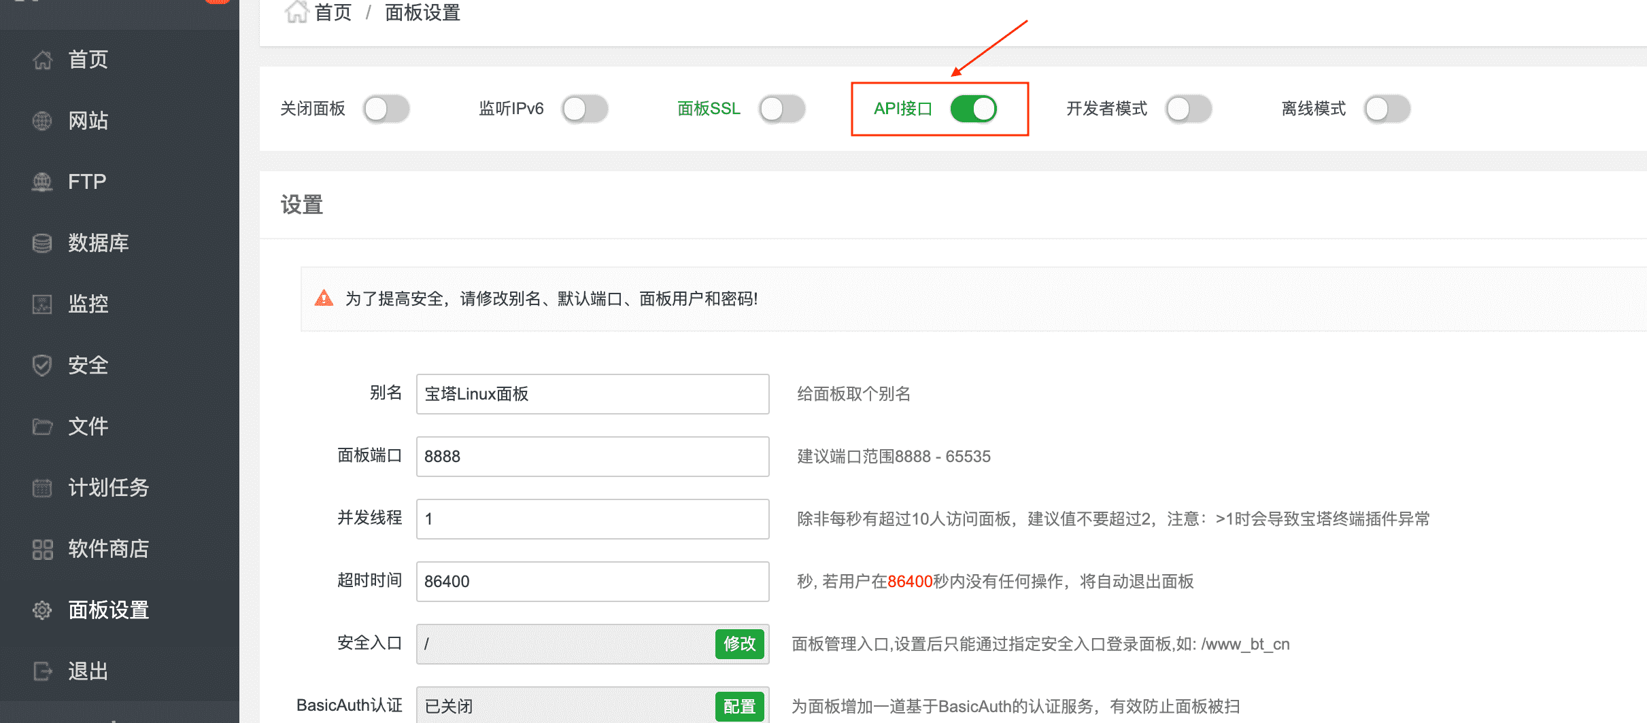Screen dimensions: 1647x723
Task: Click the 配置 button for BasicAuth认证
Action: (x=740, y=706)
